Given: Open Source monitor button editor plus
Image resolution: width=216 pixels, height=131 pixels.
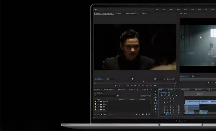Looking at the screenshot, I should [174, 86].
